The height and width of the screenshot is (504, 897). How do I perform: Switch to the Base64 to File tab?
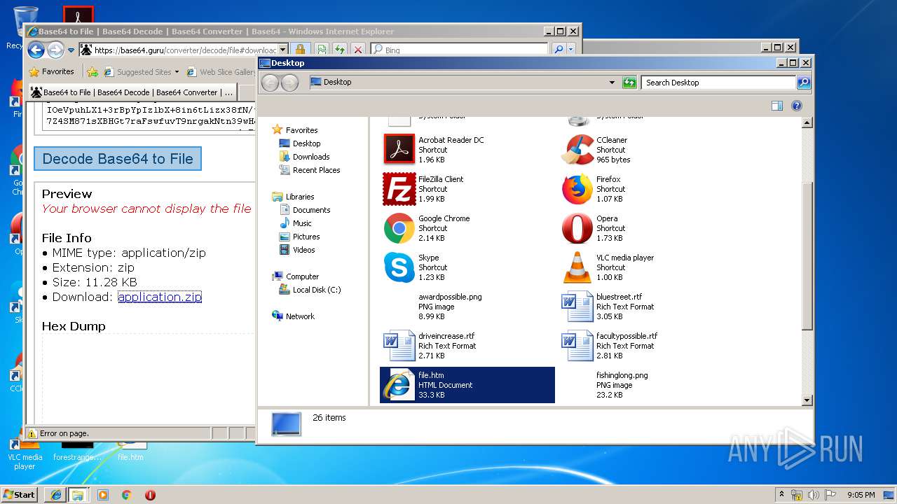[132, 92]
